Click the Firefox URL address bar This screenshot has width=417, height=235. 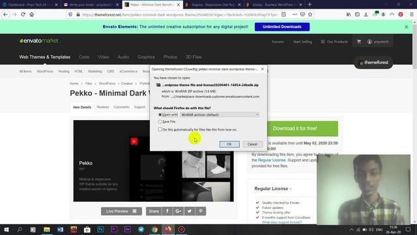point(180,14)
